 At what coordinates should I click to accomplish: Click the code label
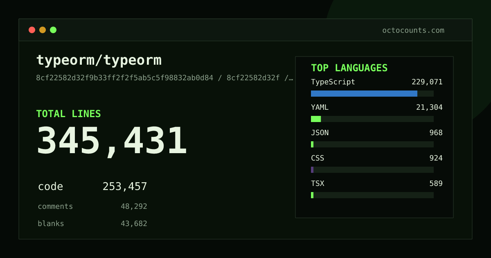click(x=50, y=187)
